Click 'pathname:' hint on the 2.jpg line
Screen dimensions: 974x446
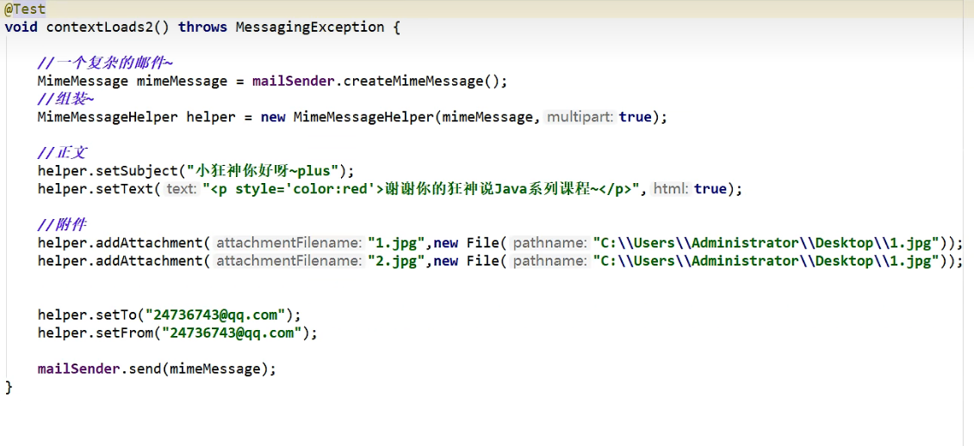click(x=550, y=260)
